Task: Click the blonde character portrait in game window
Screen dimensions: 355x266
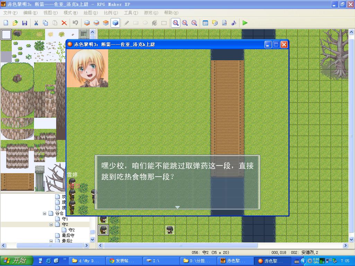Action: (x=87, y=68)
